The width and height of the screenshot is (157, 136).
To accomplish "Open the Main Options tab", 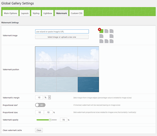I will (11, 13).
